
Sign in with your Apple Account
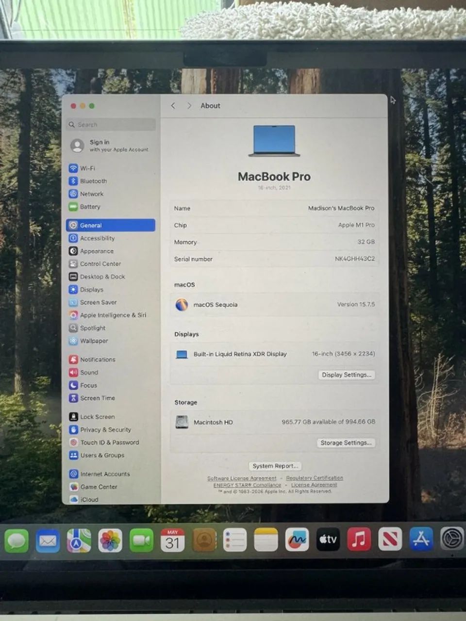tap(111, 146)
